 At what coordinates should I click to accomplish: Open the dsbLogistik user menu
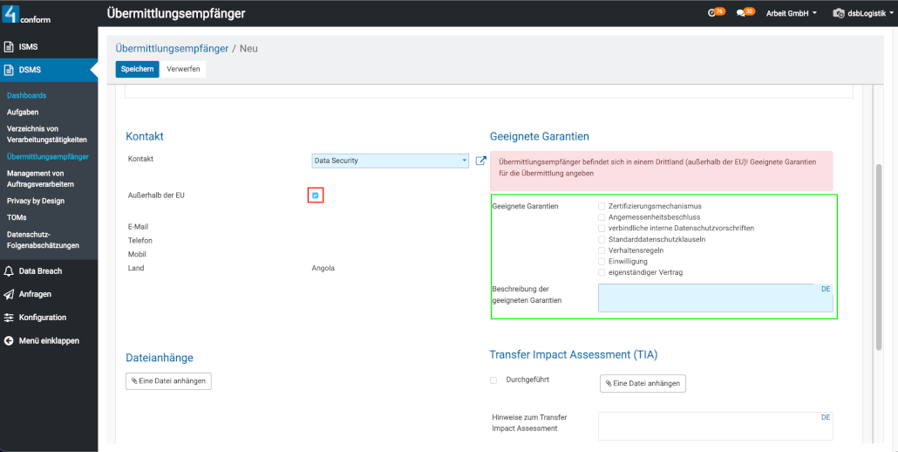(x=861, y=13)
